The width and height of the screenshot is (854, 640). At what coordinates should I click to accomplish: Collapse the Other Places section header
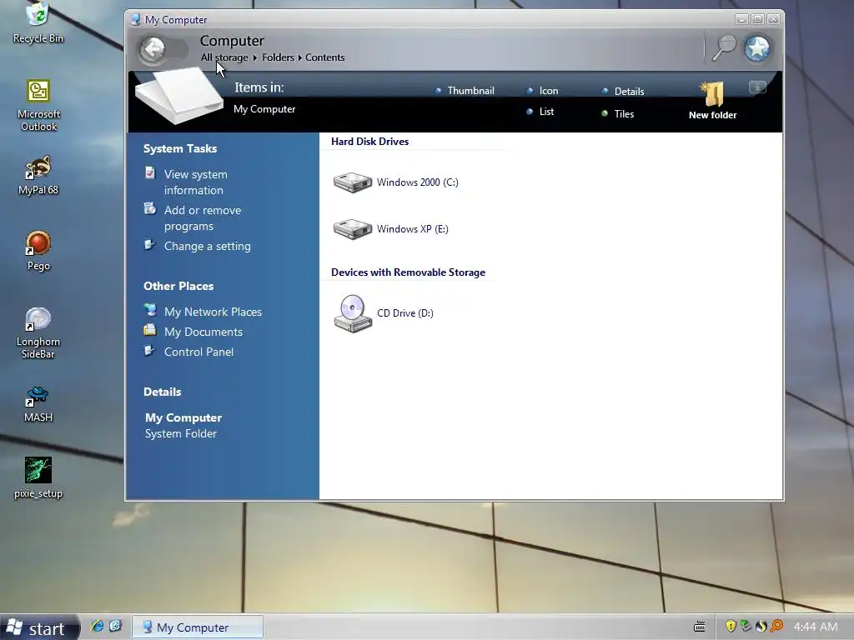pos(178,287)
